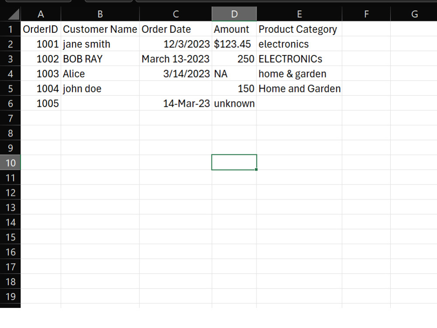Viewport: 437px width, 328px height.
Task: Select cell with $123.45
Action: 234,44
